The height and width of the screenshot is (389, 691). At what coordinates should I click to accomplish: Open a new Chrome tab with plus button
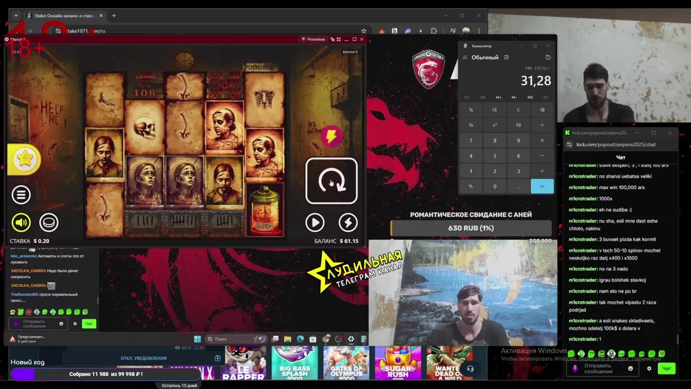(x=114, y=16)
